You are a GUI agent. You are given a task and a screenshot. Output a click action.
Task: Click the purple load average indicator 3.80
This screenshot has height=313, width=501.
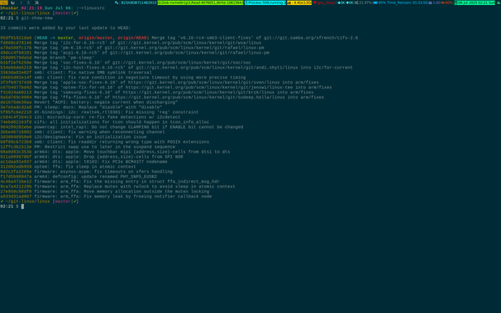(x=435, y=2)
